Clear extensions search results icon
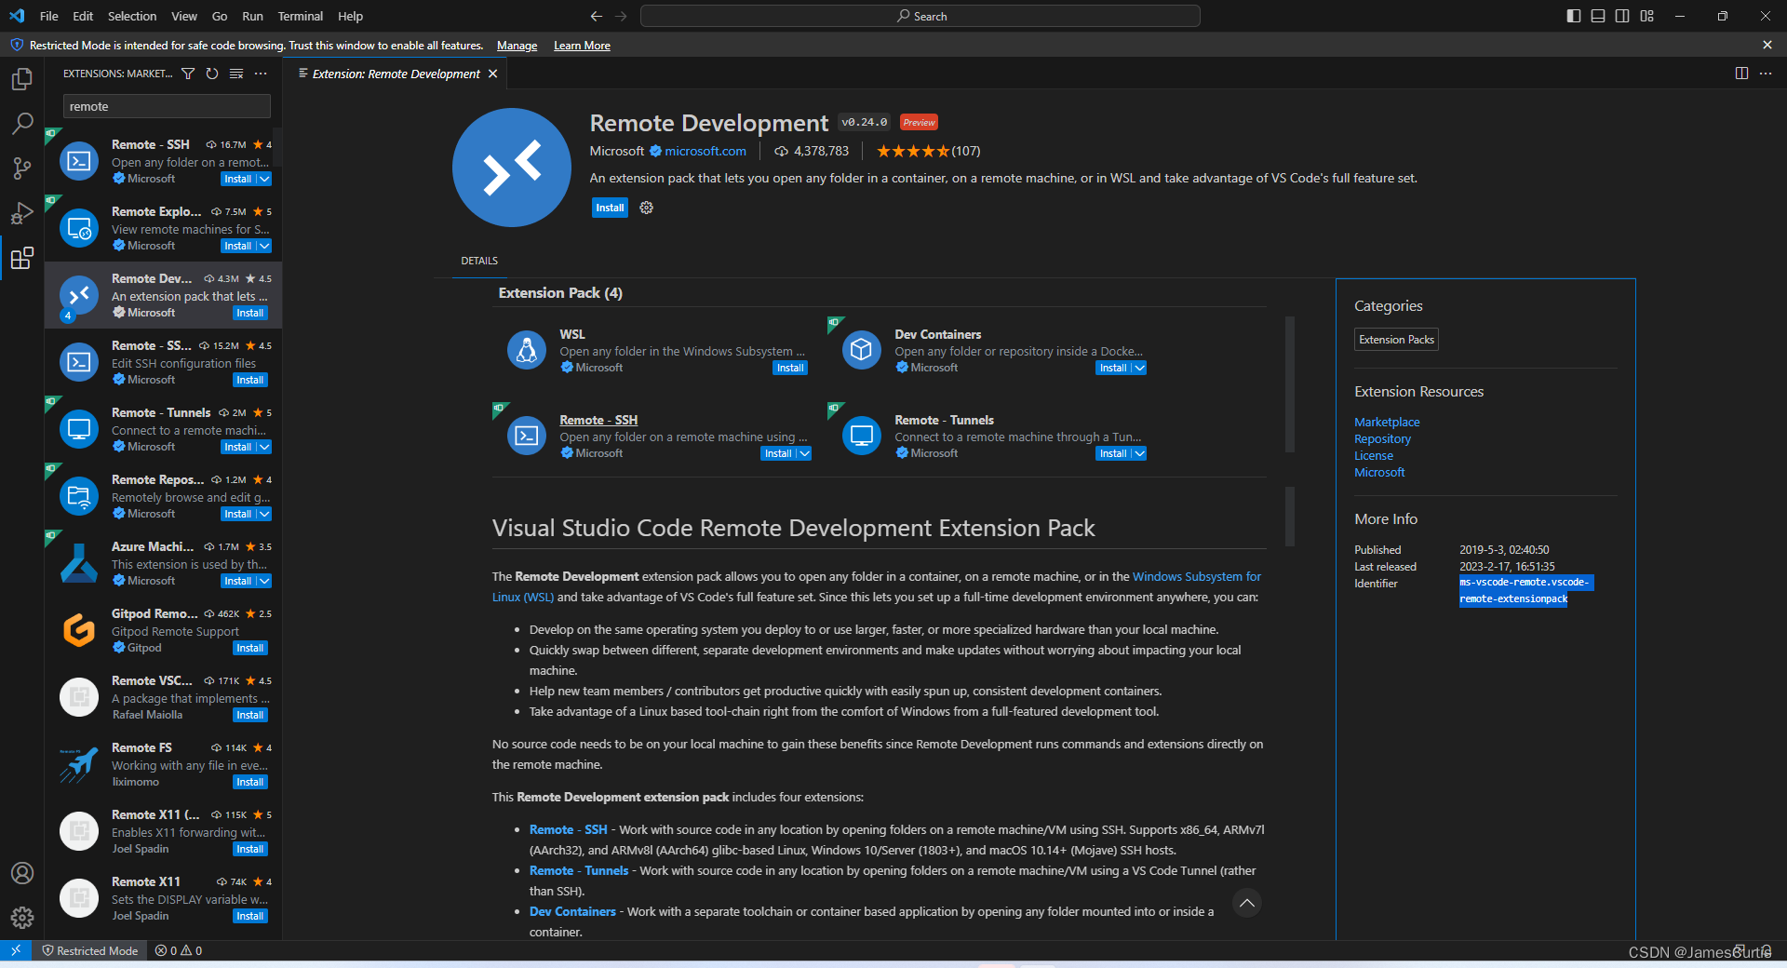This screenshot has width=1787, height=968. click(236, 74)
